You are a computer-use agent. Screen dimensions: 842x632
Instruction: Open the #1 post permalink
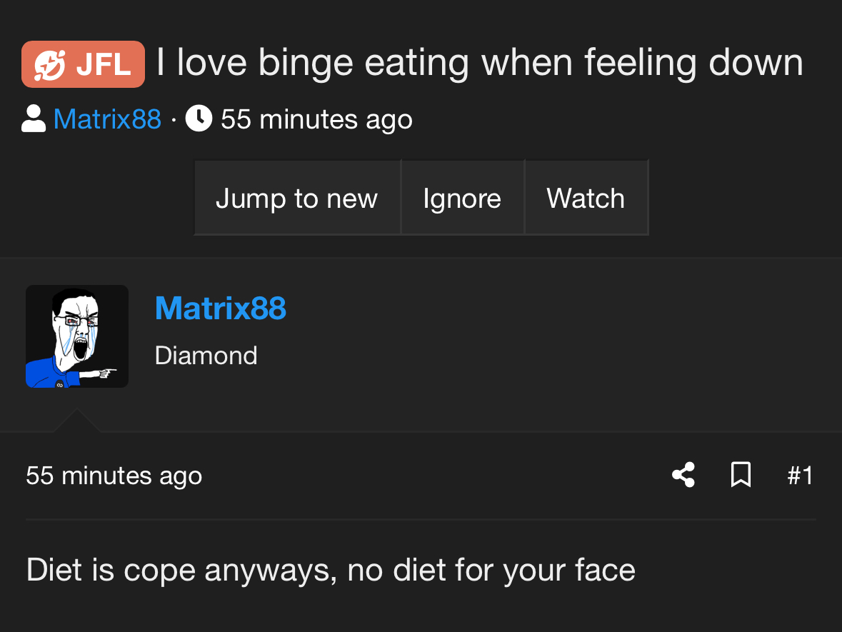[800, 475]
